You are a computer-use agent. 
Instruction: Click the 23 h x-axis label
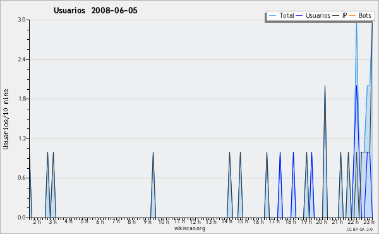(x=369, y=221)
